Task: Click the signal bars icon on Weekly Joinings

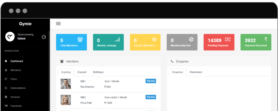Action: pyautogui.click(x=117, y=39)
